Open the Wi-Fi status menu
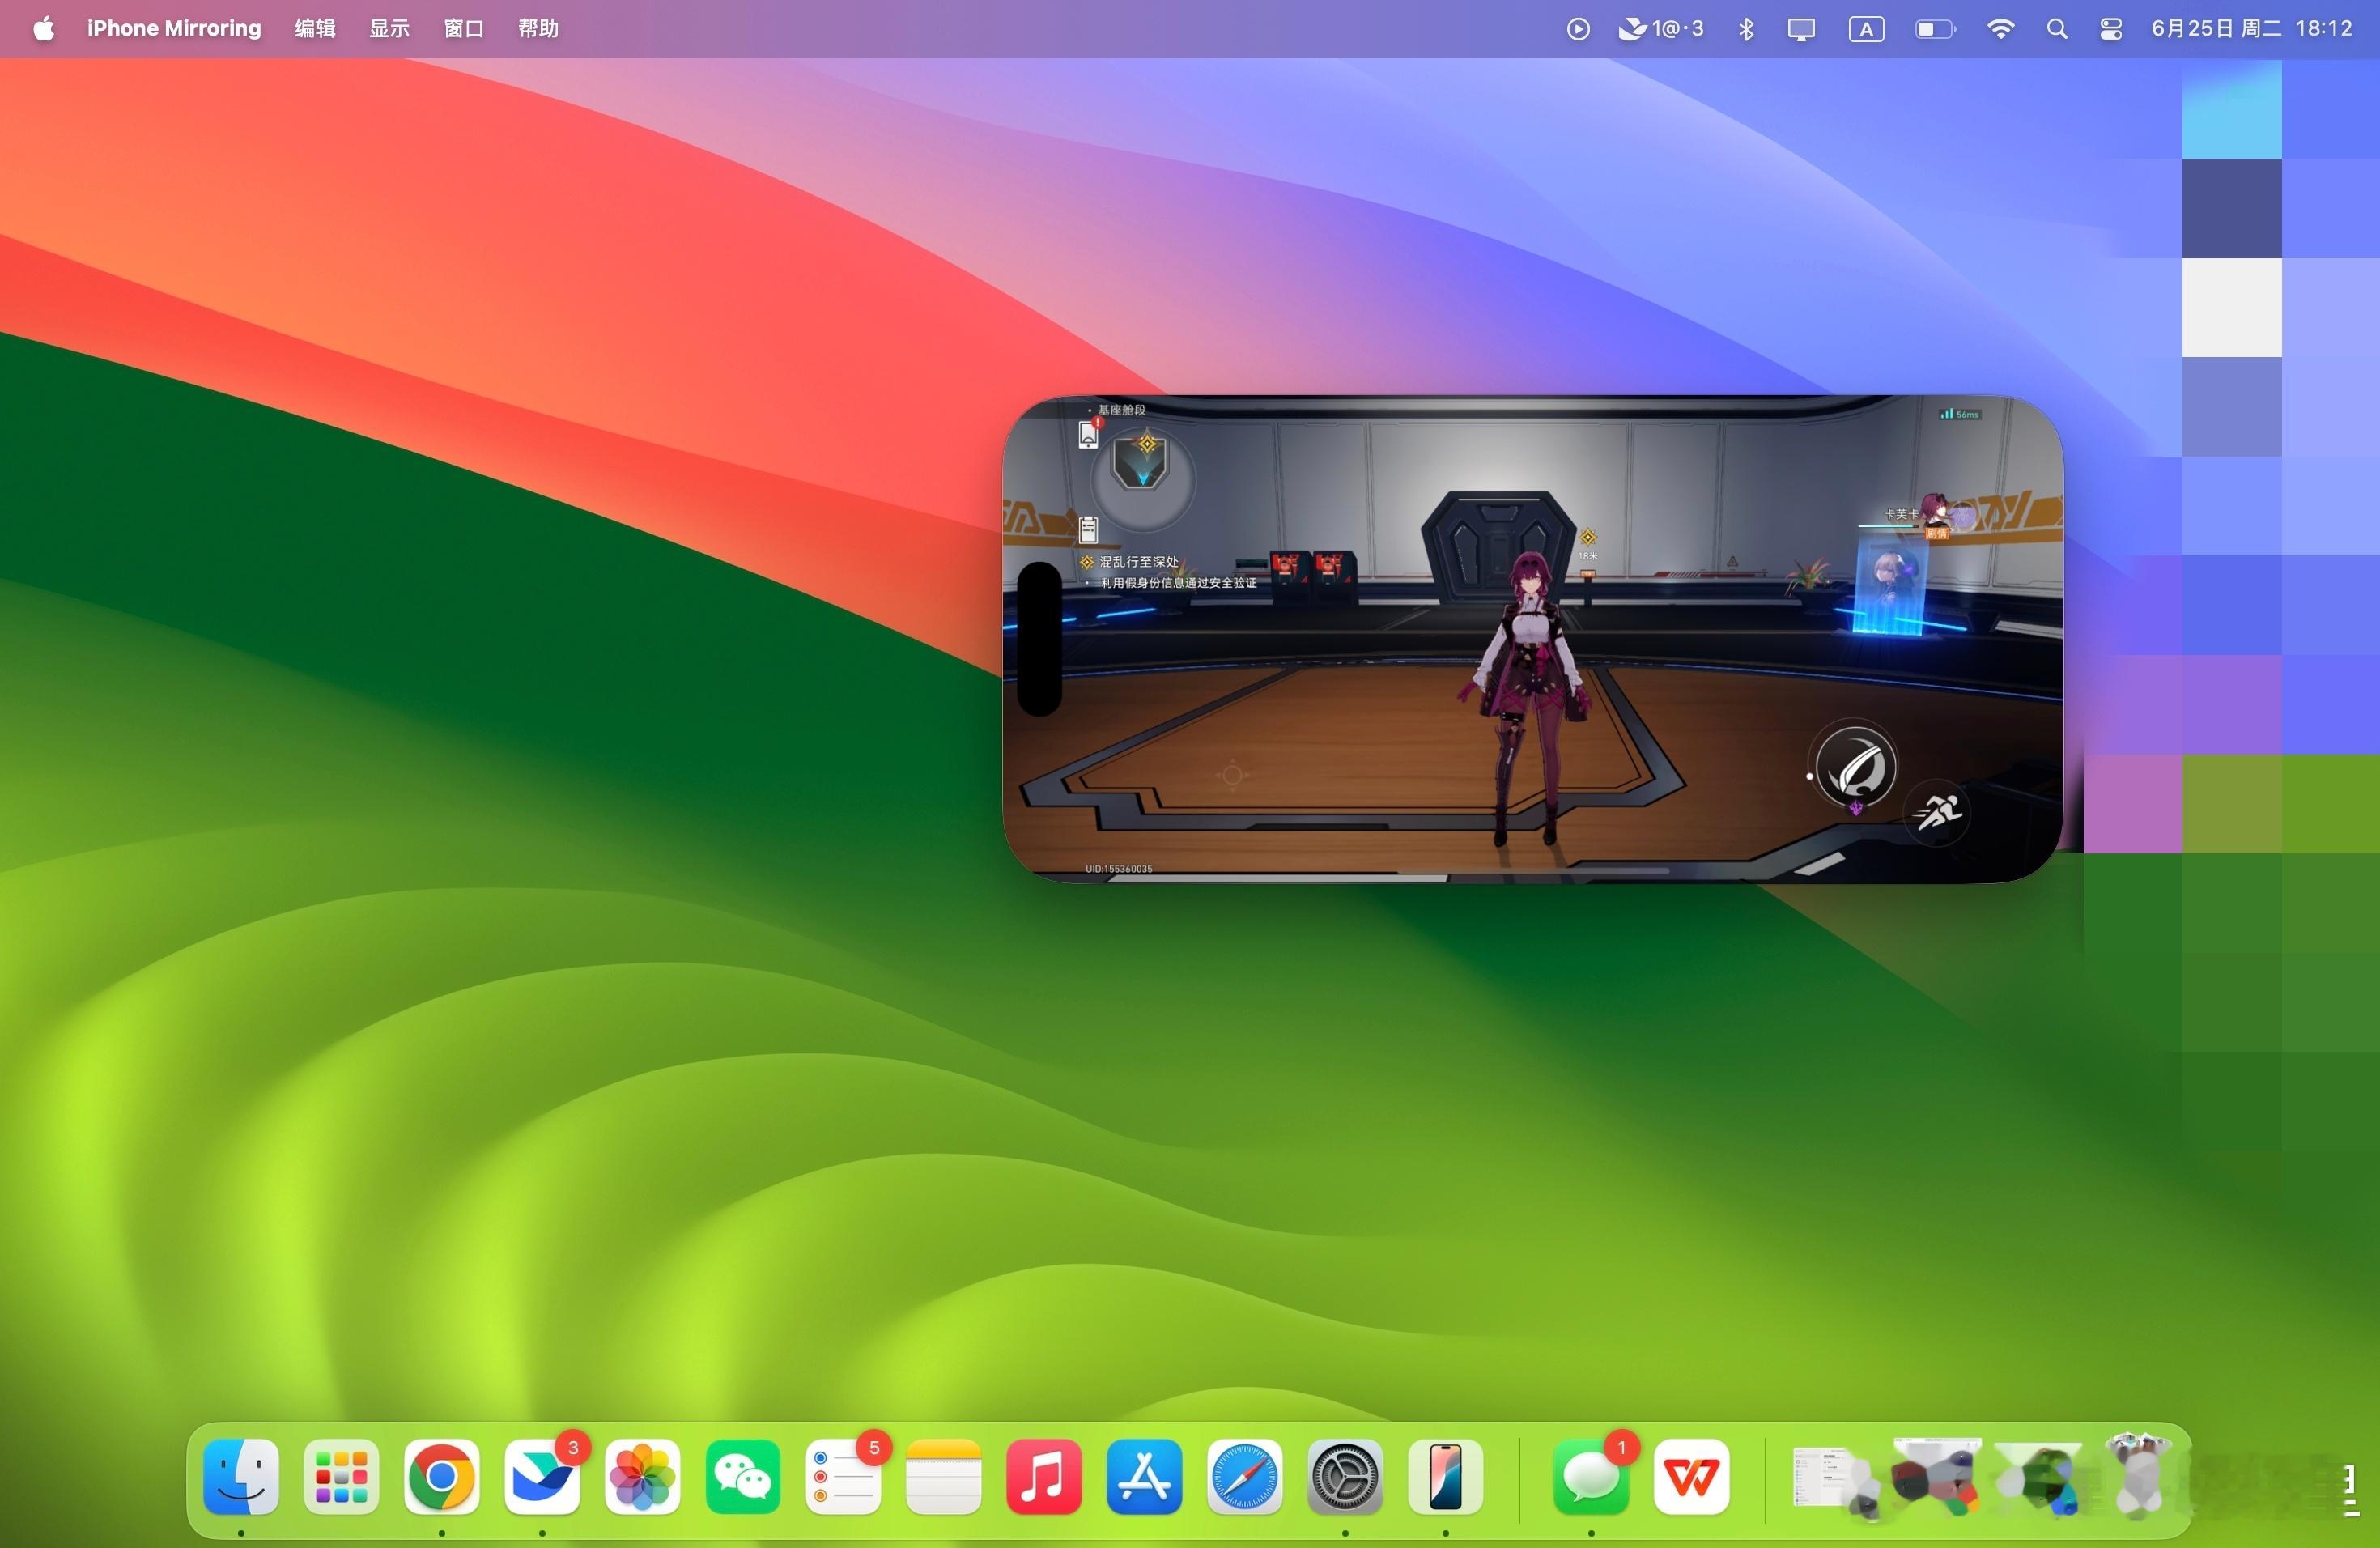The width and height of the screenshot is (2380, 1548). (2000, 29)
